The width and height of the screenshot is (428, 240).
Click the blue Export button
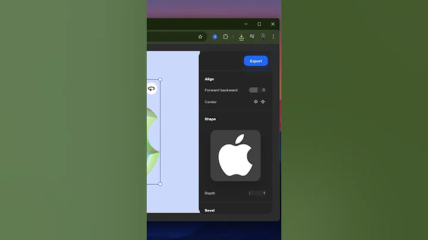tap(256, 61)
